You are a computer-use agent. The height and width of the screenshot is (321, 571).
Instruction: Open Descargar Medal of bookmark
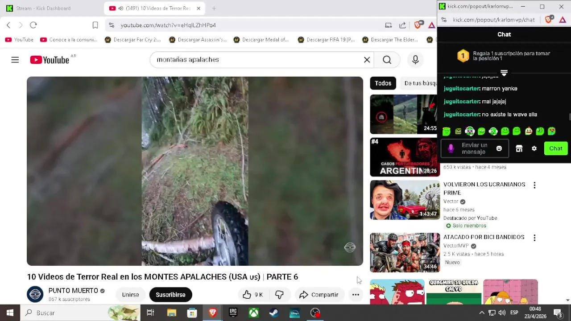(261, 40)
